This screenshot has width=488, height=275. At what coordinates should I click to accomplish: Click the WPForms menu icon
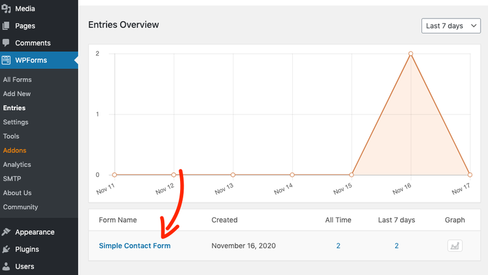click(6, 60)
